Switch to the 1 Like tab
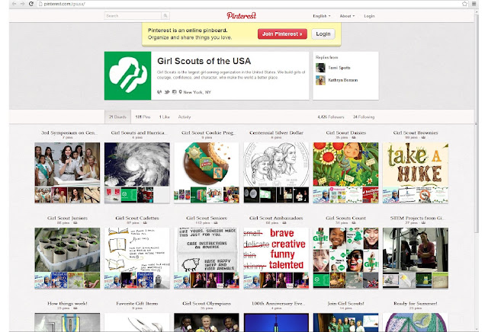Screen dimensions: 488x332 click(x=165, y=117)
